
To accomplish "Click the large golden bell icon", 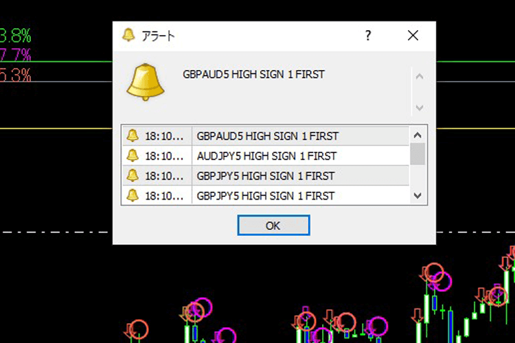I will point(146,84).
